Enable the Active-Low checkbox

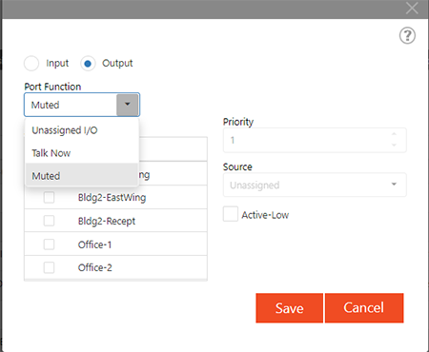(x=231, y=214)
